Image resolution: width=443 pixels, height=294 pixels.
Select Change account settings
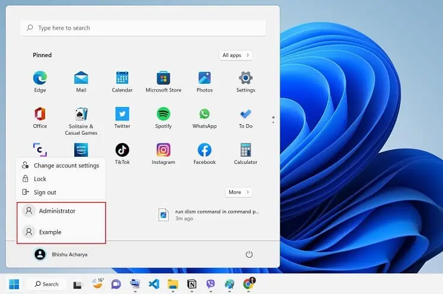[61, 165]
